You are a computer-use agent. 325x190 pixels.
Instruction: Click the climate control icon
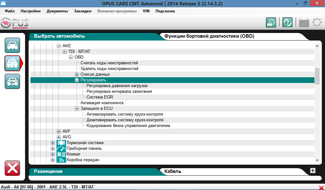(61, 154)
